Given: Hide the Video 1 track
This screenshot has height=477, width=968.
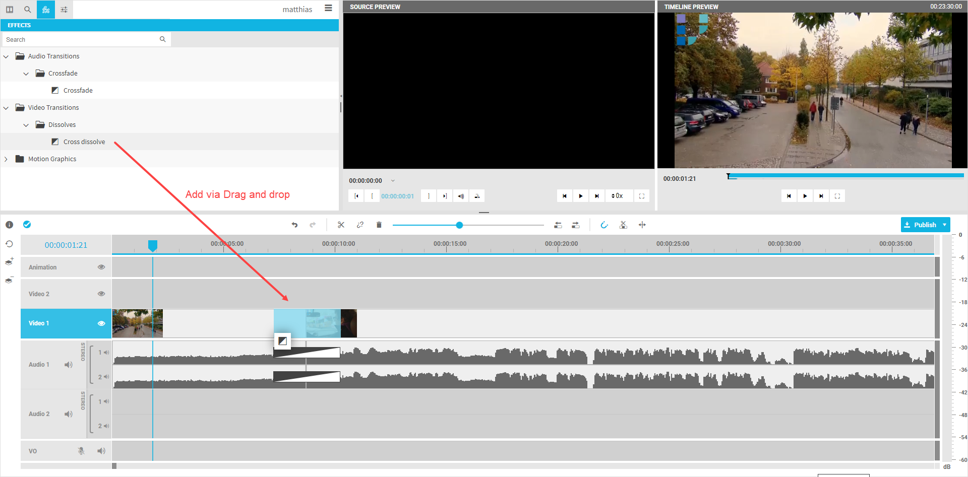Looking at the screenshot, I should coord(101,323).
